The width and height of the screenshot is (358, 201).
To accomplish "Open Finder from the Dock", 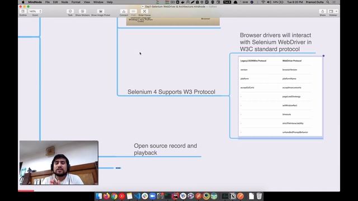I will (x=99, y=196).
